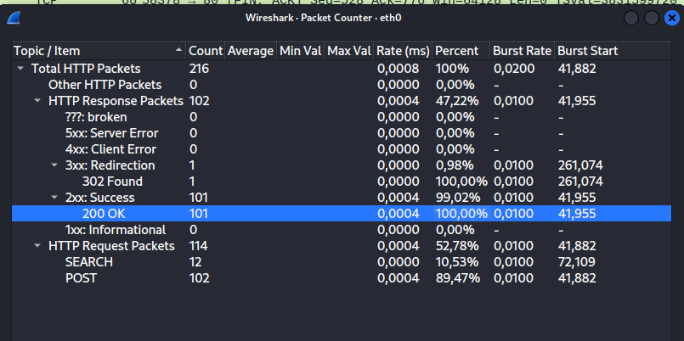Click the 10,53% percent of SEARCH
684x341 pixels.
pos(457,262)
